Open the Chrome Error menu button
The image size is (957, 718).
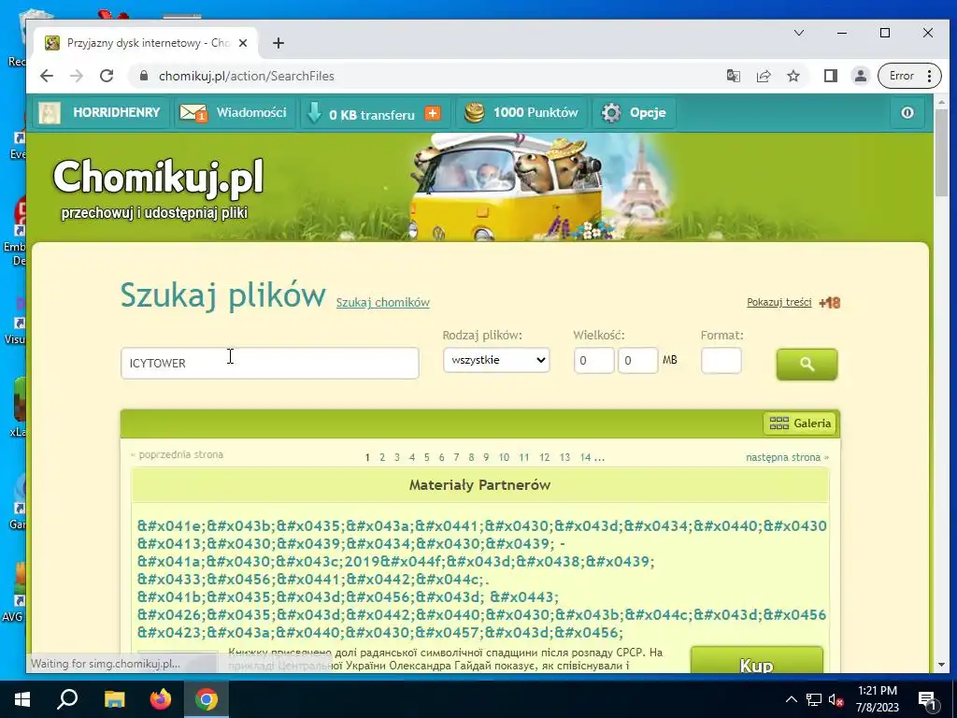(909, 76)
